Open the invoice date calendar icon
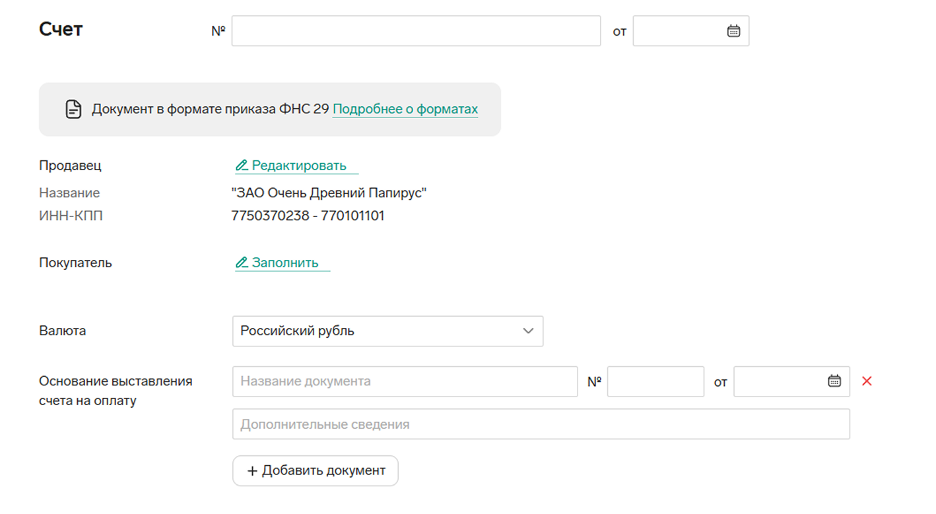The image size is (936, 514). (733, 31)
